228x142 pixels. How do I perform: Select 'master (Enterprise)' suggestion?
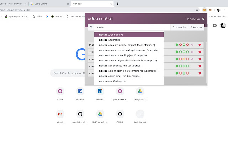click(129, 40)
